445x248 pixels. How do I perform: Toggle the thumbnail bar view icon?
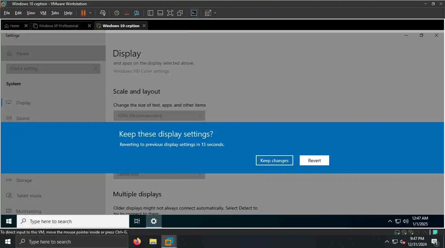coord(160,13)
